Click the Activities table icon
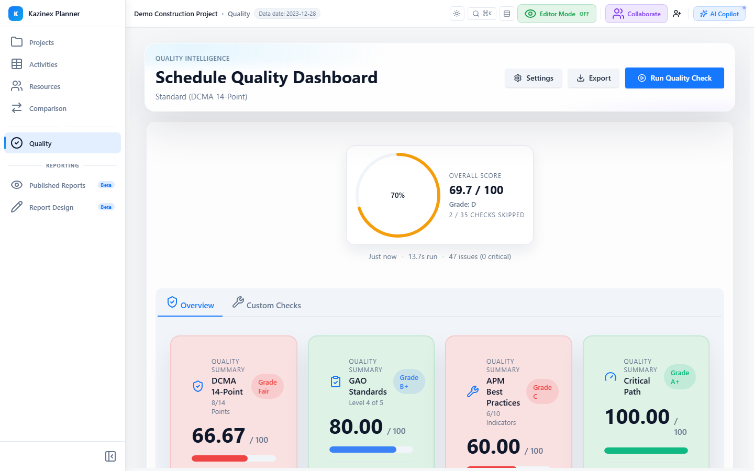 (17, 64)
